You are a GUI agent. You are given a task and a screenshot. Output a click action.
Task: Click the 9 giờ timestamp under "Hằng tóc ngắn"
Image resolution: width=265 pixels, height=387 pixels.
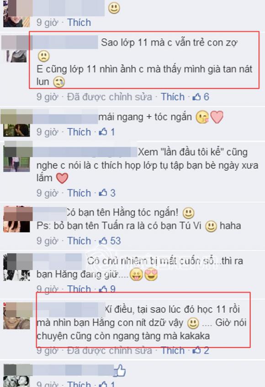(47, 241)
